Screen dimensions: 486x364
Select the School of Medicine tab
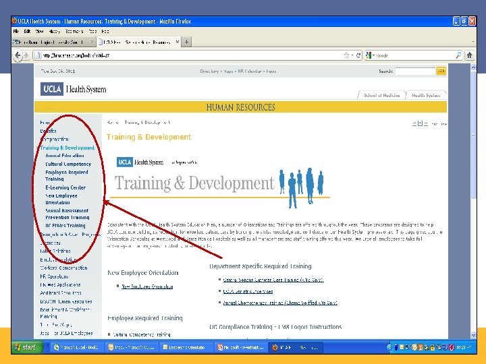(x=382, y=95)
